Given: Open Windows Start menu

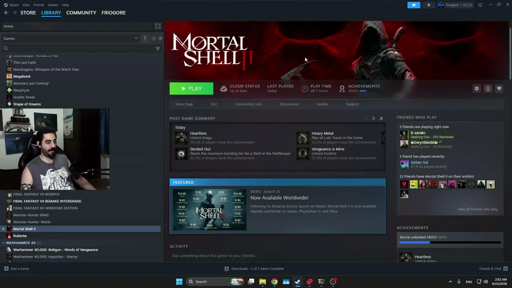Looking at the screenshot, I should [x=179, y=282].
